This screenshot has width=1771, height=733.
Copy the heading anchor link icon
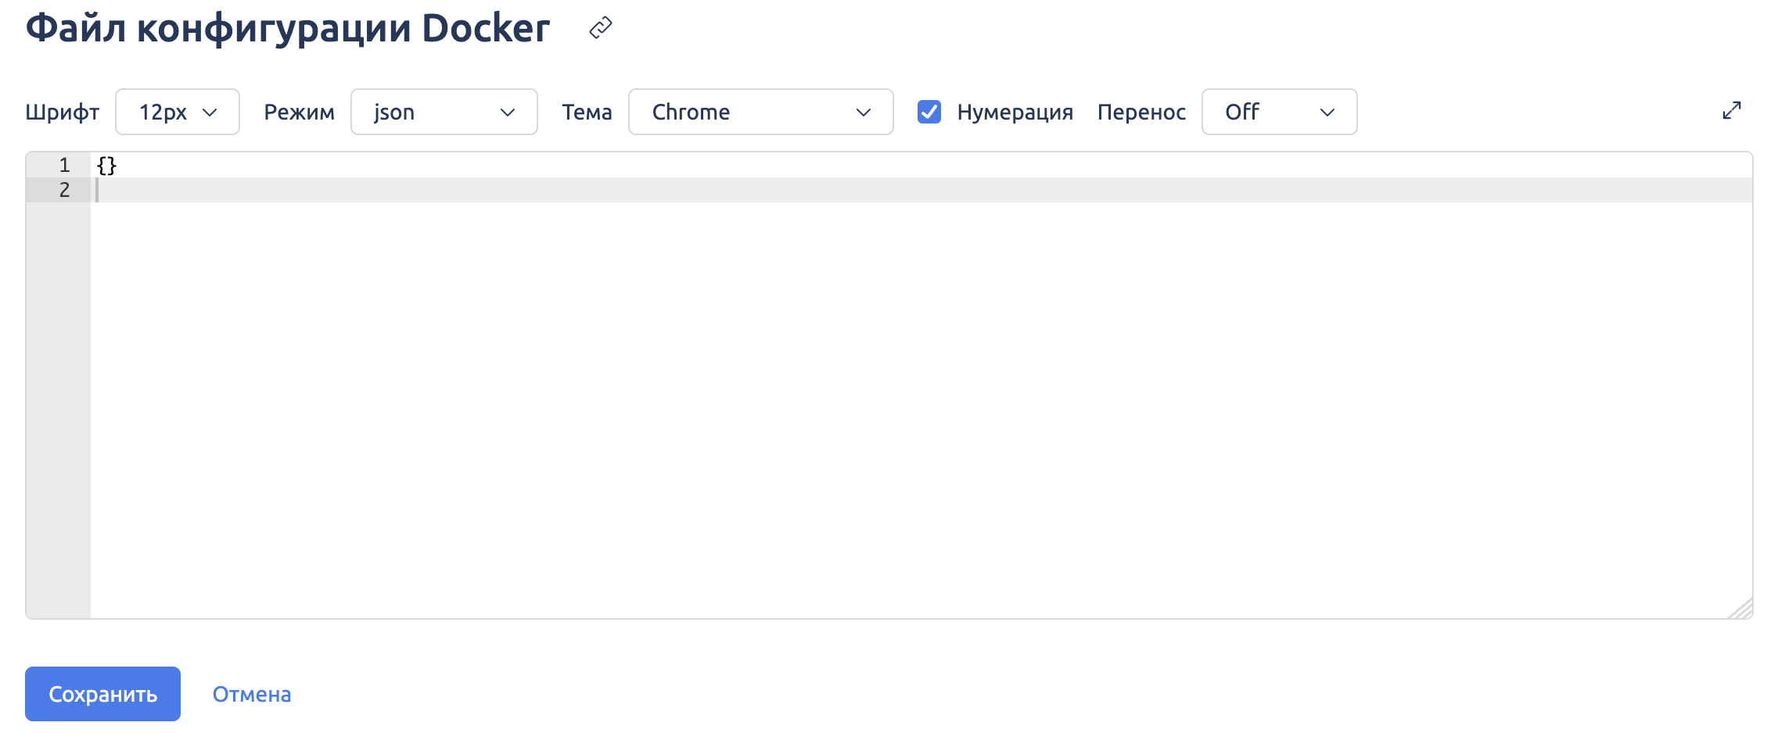[600, 28]
